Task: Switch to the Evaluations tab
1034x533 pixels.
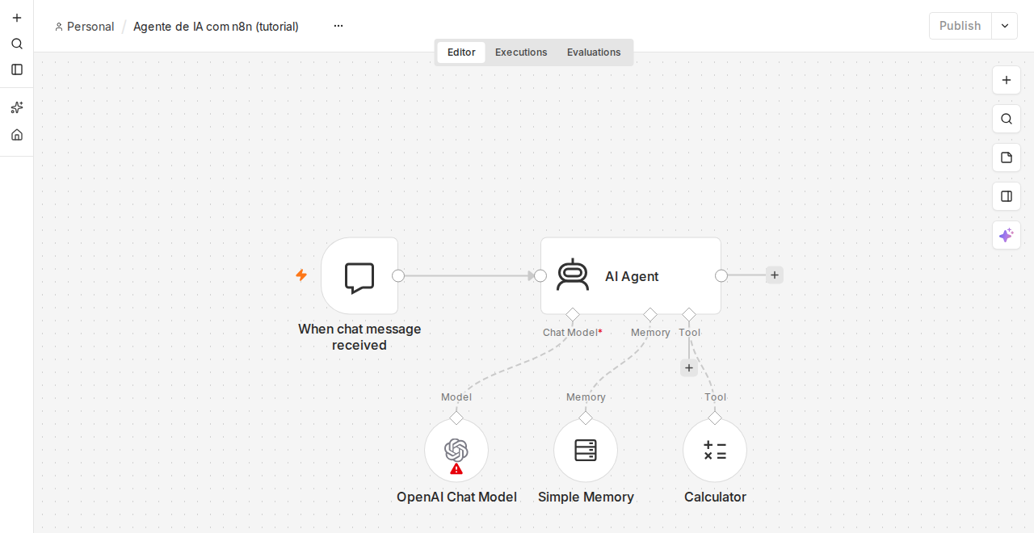Action: [594, 52]
